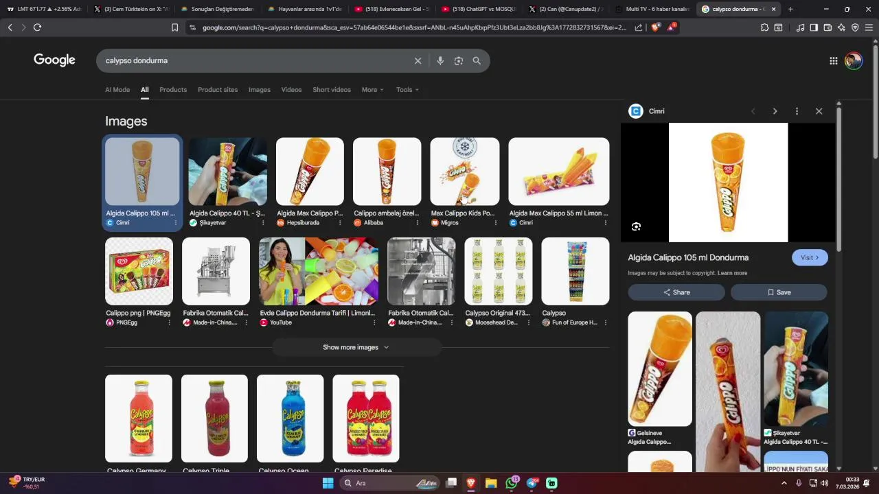Viewport: 879px width, 494px height.
Task: Open Moosehead Calypso Original 473 thumbnail
Action: pyautogui.click(x=499, y=271)
